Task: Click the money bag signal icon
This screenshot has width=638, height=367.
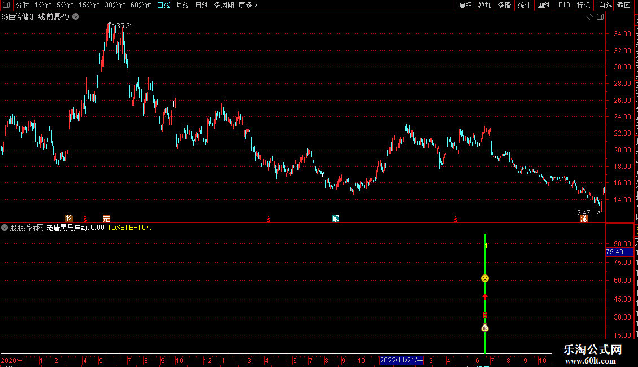Action: [484, 328]
